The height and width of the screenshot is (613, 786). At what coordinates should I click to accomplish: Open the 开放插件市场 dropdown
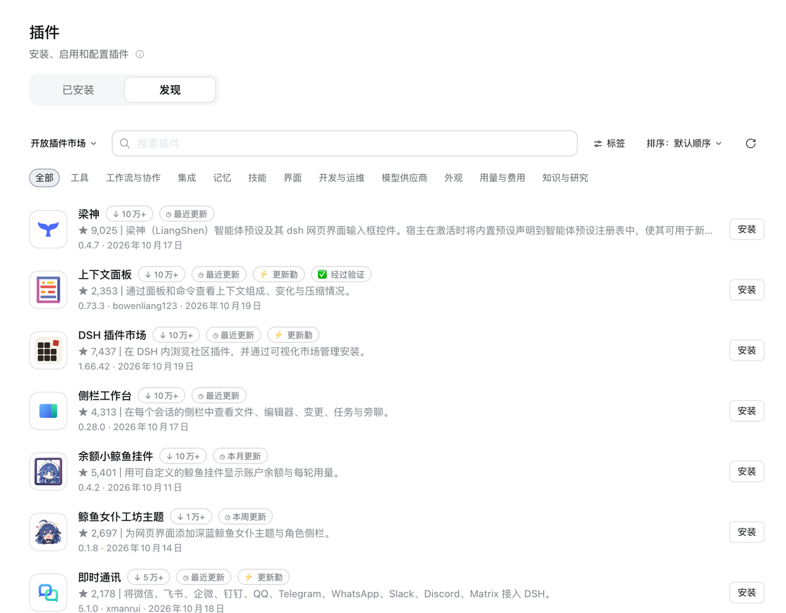click(x=64, y=143)
